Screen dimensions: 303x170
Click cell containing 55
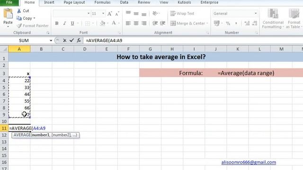point(19,101)
